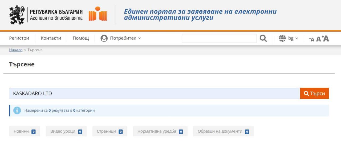Increase font size with the +A icon
341x148 pixels.
point(326,38)
